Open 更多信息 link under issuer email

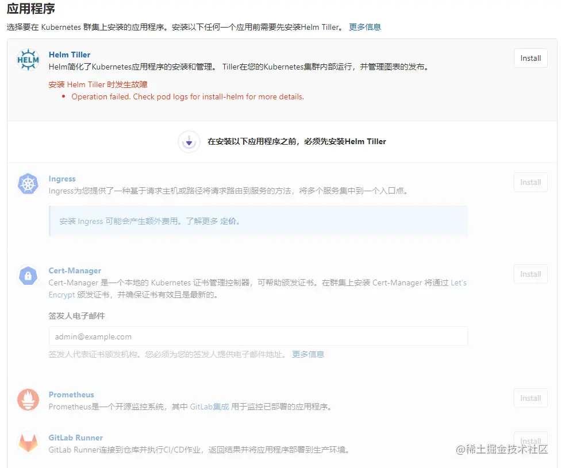[x=308, y=354]
